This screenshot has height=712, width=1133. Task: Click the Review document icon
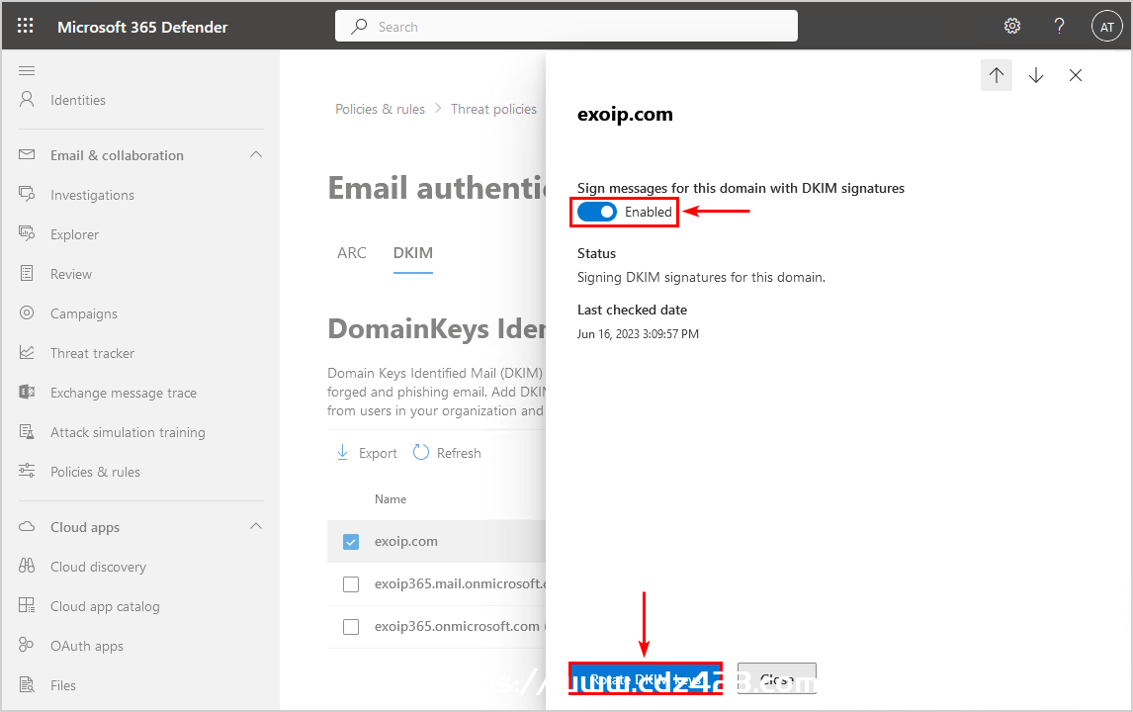coord(27,273)
